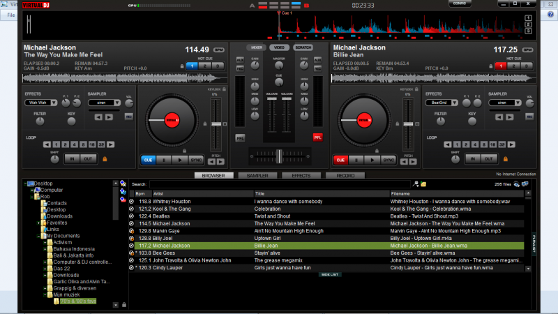Collapse the Mijn muziek folder node
This screenshot has width=558, height=314.
click(45, 294)
